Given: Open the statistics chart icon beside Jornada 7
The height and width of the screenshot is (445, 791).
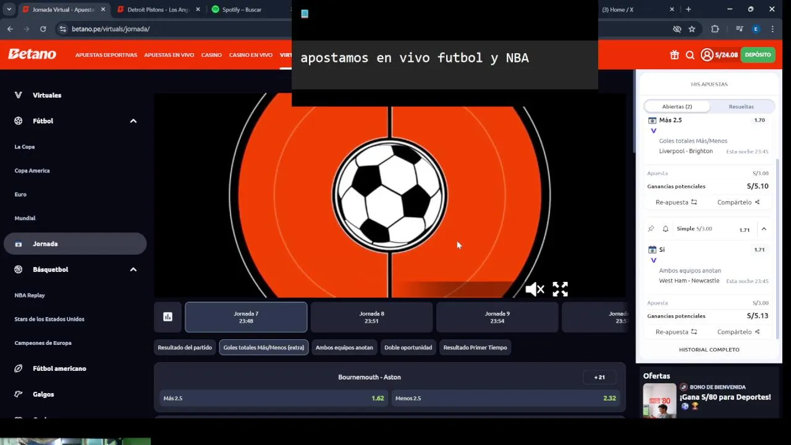Looking at the screenshot, I should [167, 316].
